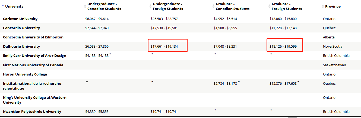Click Kwantlen foreign fee $19,741 - $19,741

point(164,112)
